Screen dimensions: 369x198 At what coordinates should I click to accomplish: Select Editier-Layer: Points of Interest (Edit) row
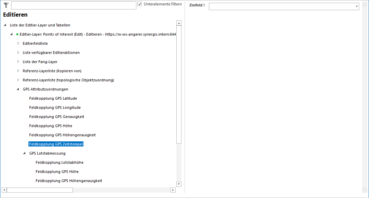(x=98, y=34)
